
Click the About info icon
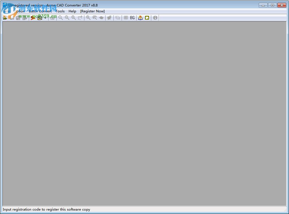[155, 18]
